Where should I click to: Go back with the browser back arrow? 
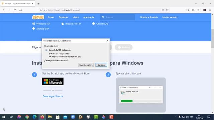point(4,10)
